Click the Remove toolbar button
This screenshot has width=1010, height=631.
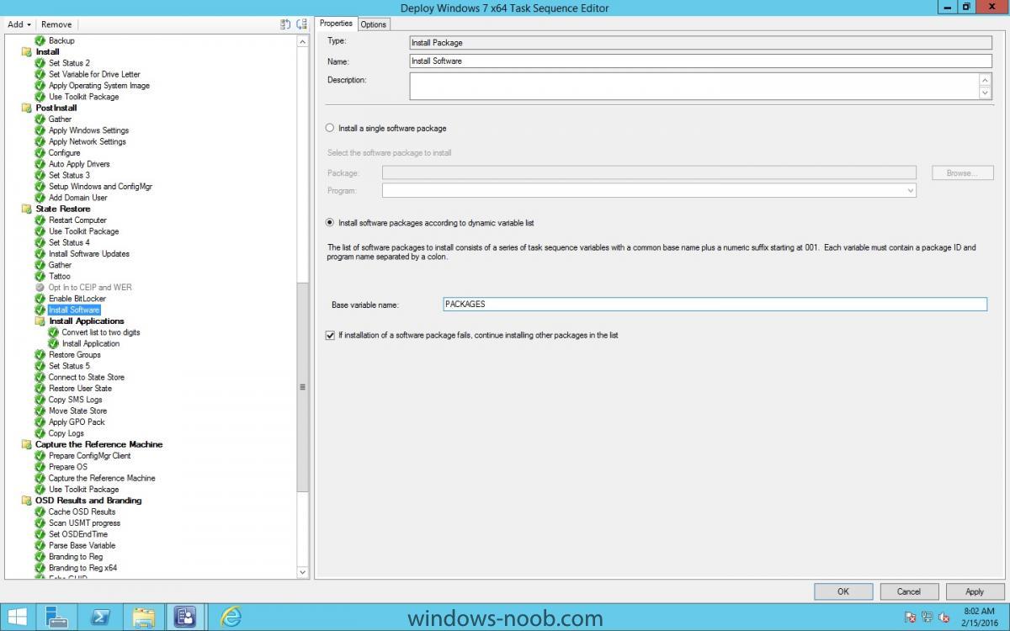[56, 24]
